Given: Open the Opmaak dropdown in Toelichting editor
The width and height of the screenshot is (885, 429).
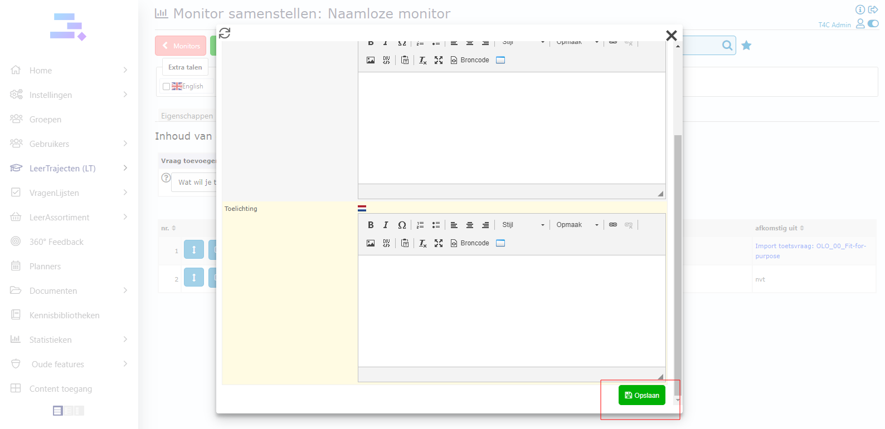Looking at the screenshot, I should (x=577, y=225).
